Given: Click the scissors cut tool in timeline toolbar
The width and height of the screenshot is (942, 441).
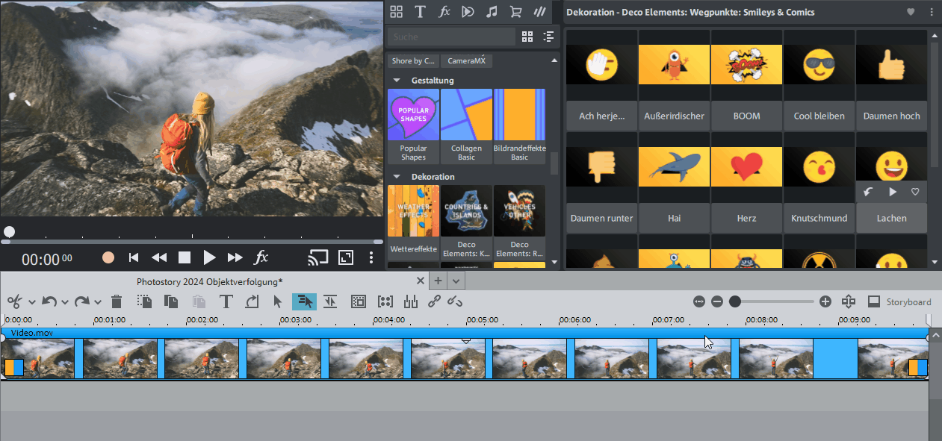Looking at the screenshot, I should (13, 301).
